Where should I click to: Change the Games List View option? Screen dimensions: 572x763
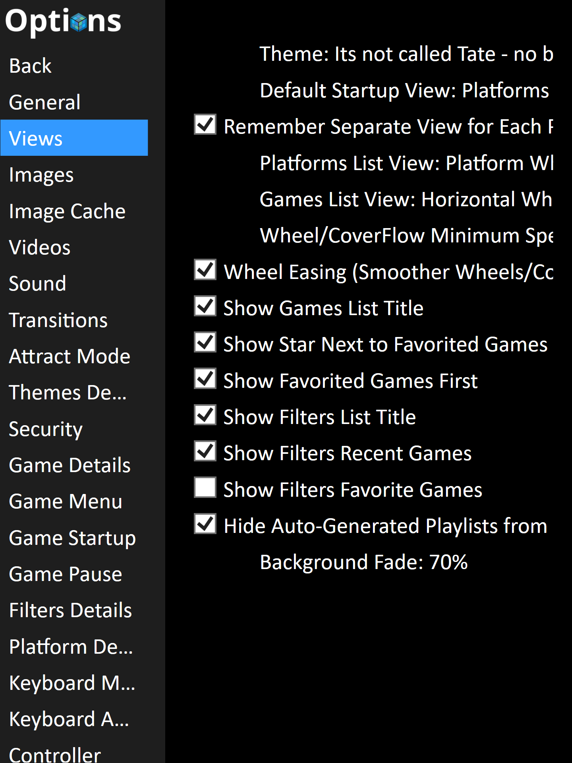click(x=405, y=199)
